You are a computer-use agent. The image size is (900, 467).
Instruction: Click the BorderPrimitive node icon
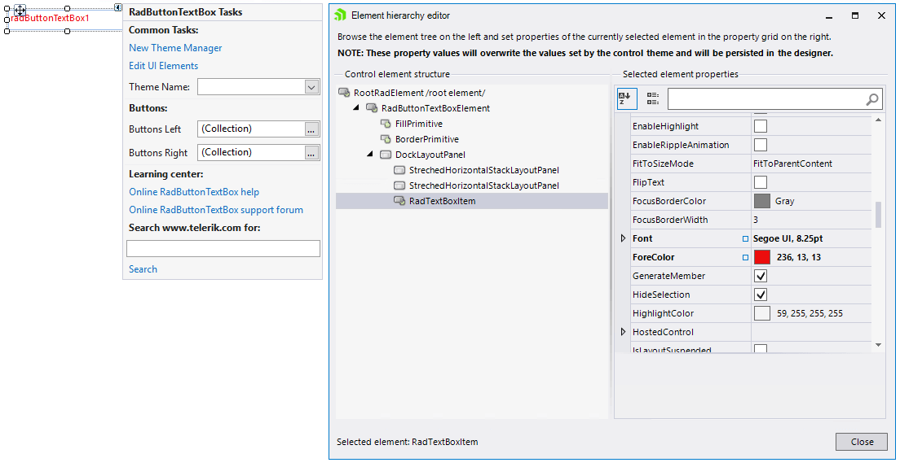(x=386, y=139)
